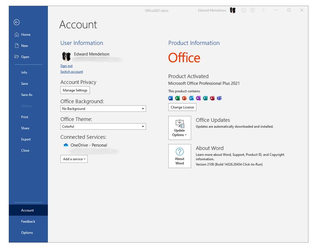The height and width of the screenshot is (251, 313).
Task: Click the Sign out link
Action: (66, 66)
